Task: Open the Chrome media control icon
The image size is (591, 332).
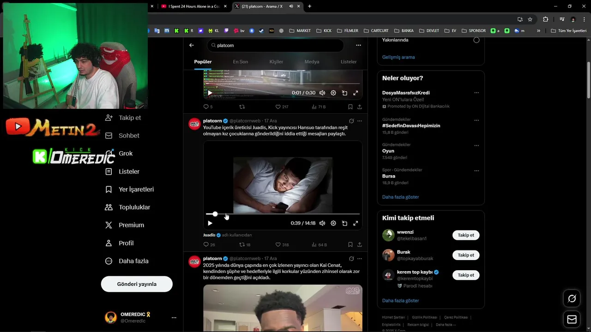Action: tap(562, 19)
